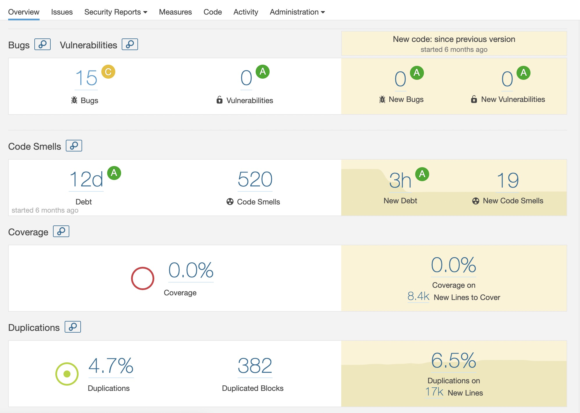Viewport: 580px width, 413px height.
Task: Open Code Smells bubble chart icon
Action: [x=74, y=146]
